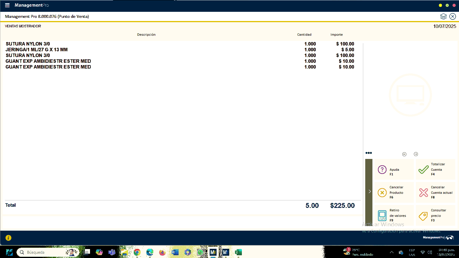The width and height of the screenshot is (459, 258).
Task: Click the Windows Start button
Action: (x=9, y=253)
